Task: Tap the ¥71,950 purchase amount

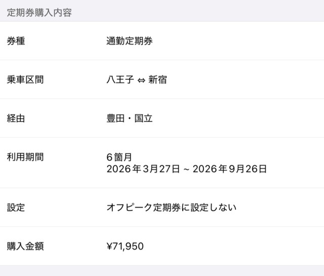Action: pyautogui.click(x=125, y=246)
